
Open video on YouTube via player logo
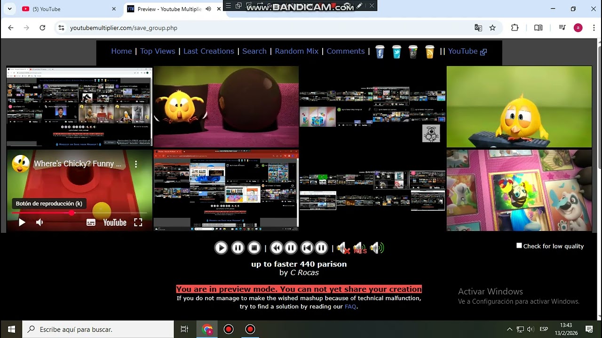(115, 223)
